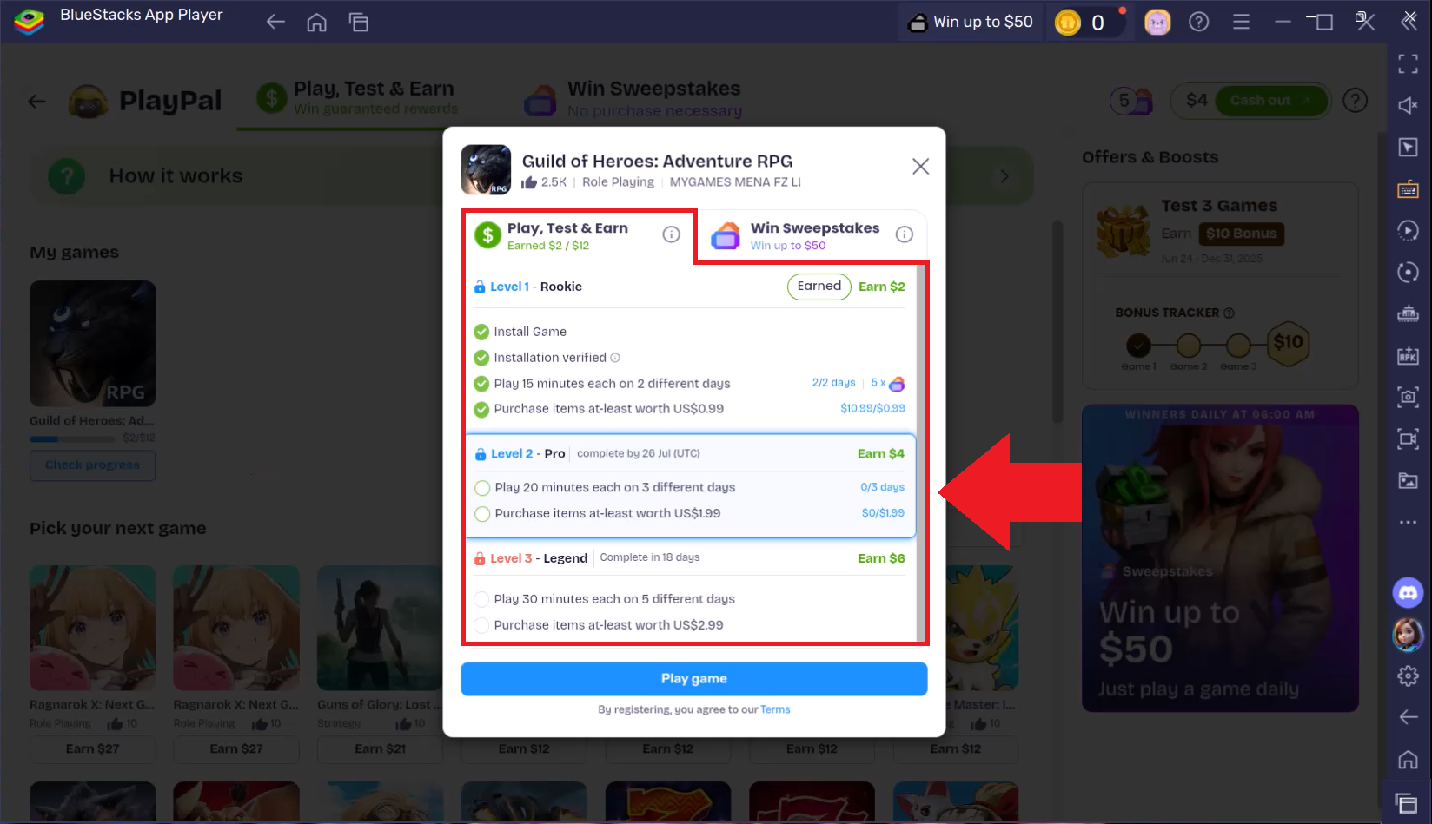The height and width of the screenshot is (824, 1432).
Task: Click info icon beside Play, Test & Earn
Action: click(671, 234)
